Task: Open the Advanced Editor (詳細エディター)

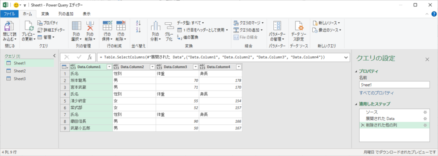Action: click(51, 30)
